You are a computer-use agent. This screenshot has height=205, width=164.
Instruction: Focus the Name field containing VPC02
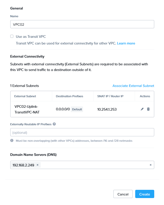pos(82,24)
